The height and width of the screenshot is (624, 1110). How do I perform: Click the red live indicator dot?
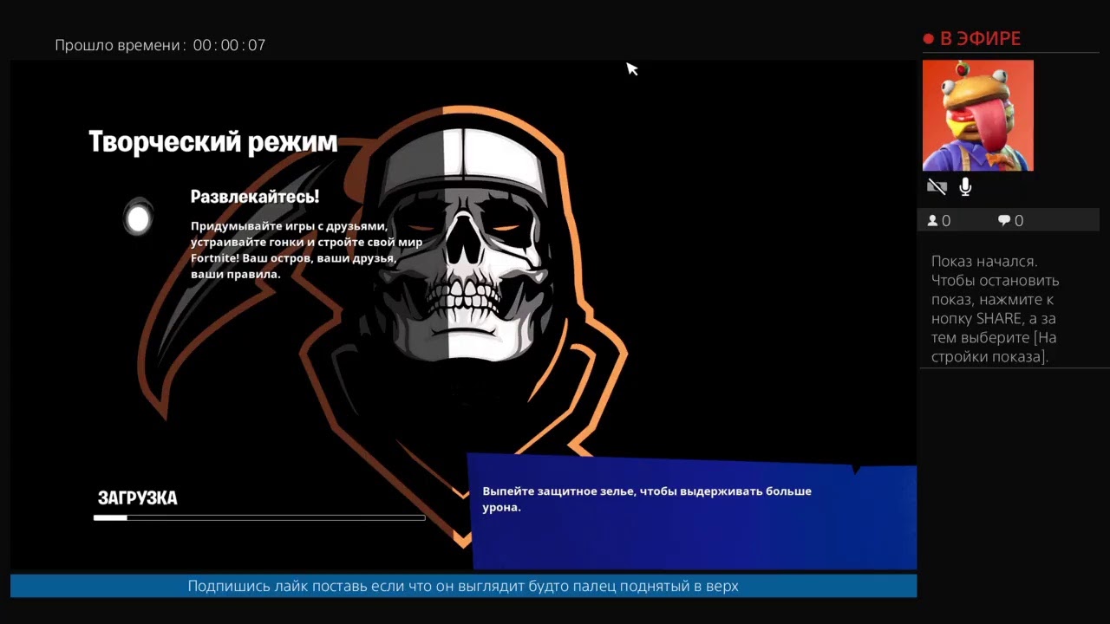[928, 39]
